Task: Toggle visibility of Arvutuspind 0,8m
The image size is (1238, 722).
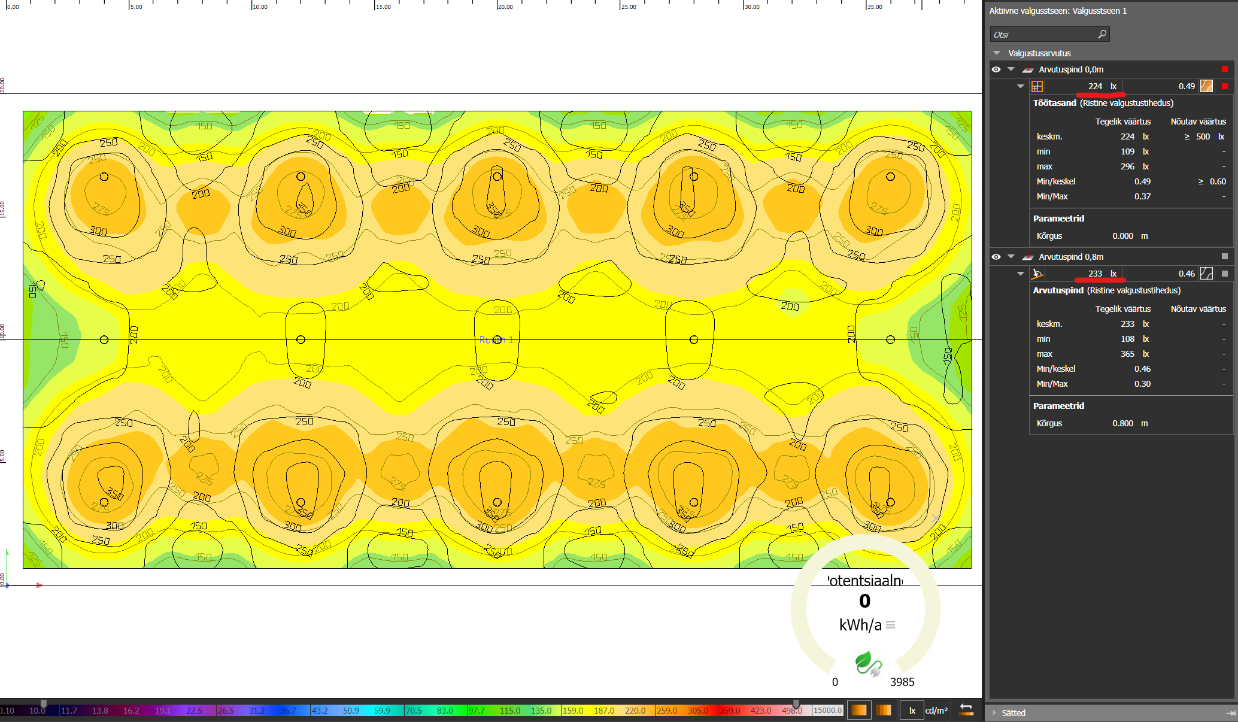Action: click(996, 257)
